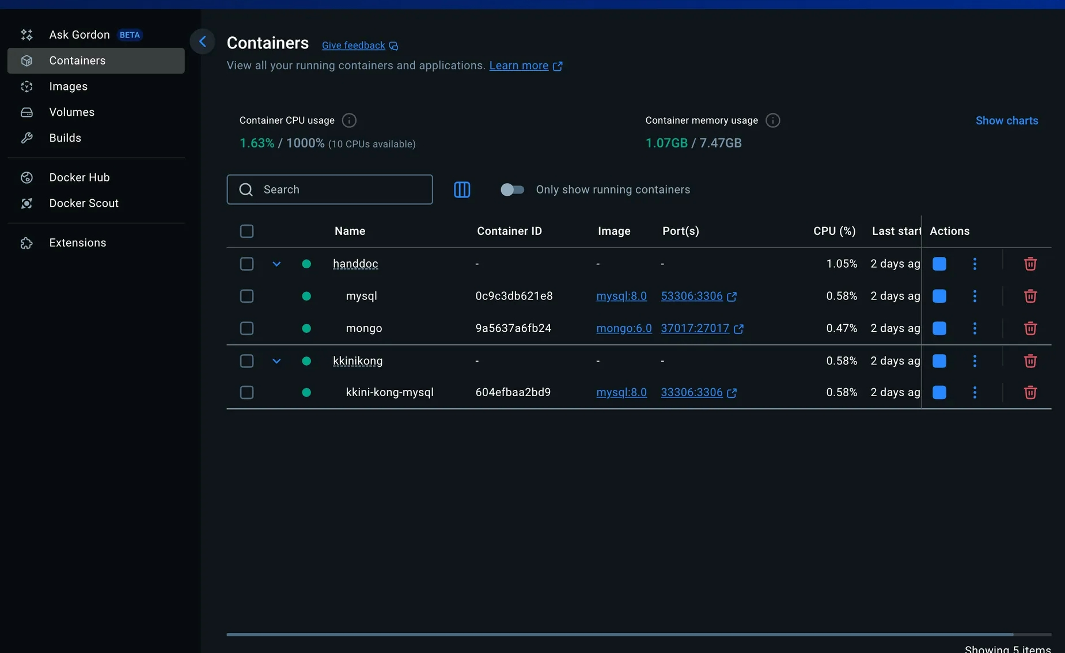Open more actions for kkinikong
1065x653 pixels.
[x=975, y=361]
